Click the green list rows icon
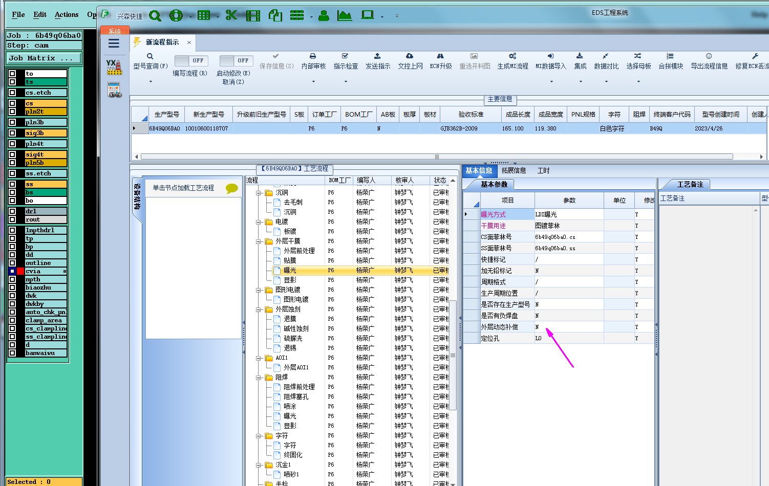Screen dimensions: 769x486 point(297,15)
